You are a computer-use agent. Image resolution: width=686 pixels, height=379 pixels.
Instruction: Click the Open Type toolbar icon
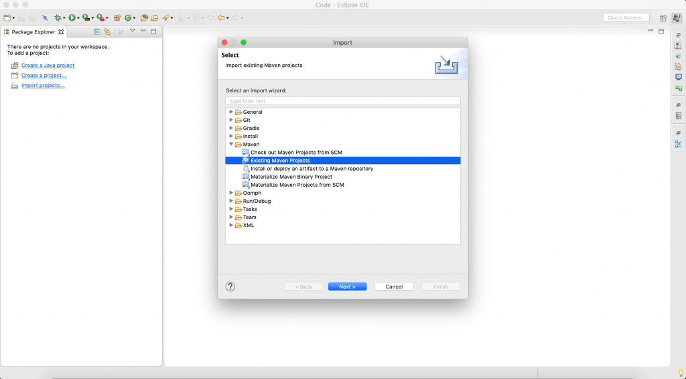[145, 18]
